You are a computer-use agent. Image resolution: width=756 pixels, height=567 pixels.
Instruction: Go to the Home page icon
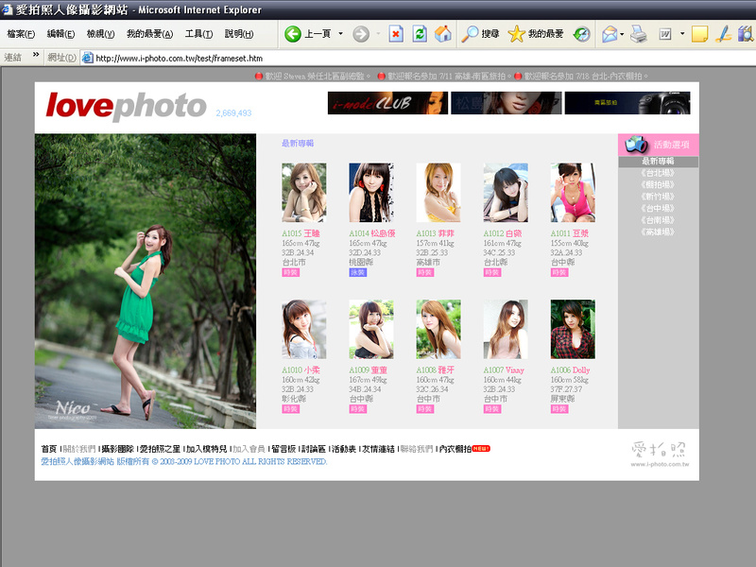point(442,34)
